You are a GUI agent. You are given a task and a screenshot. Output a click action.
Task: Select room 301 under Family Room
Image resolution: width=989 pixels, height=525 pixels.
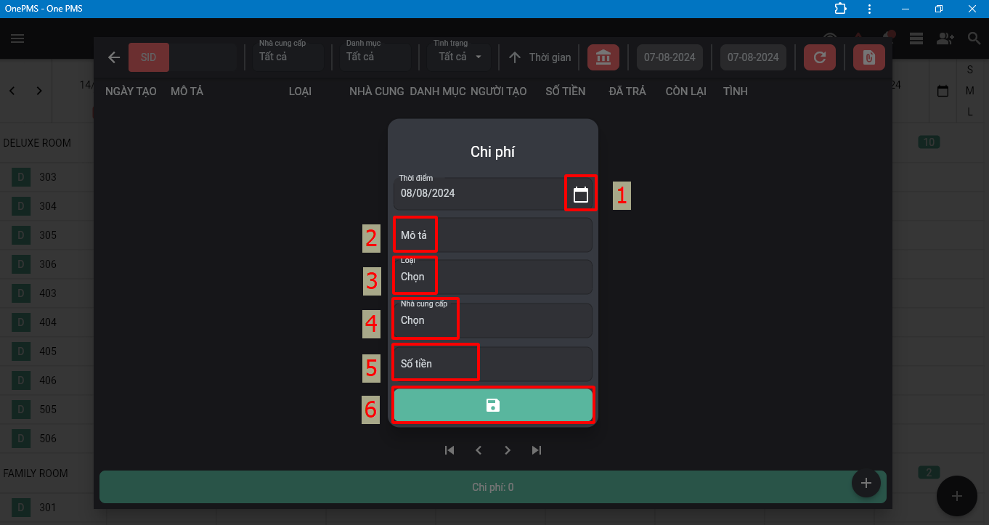click(x=48, y=508)
